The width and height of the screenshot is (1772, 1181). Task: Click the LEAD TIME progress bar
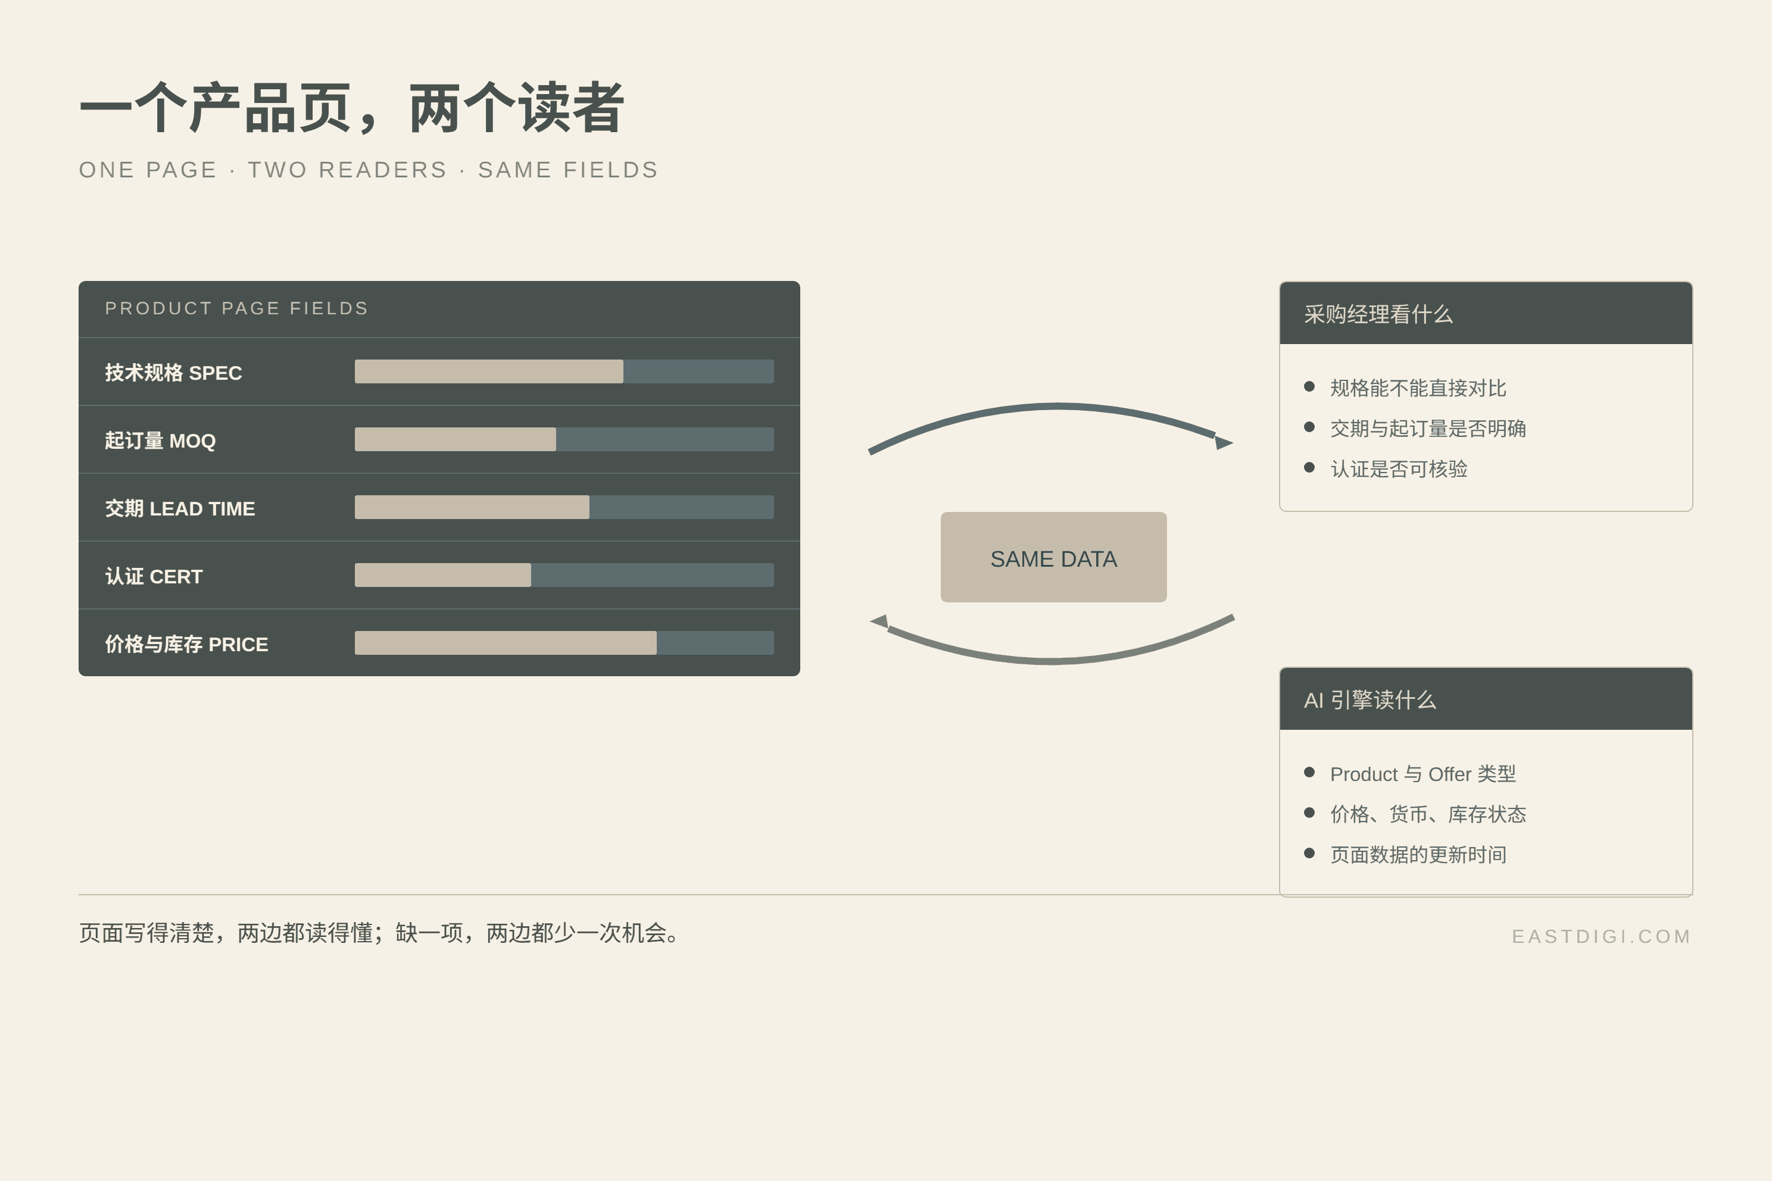tap(564, 507)
